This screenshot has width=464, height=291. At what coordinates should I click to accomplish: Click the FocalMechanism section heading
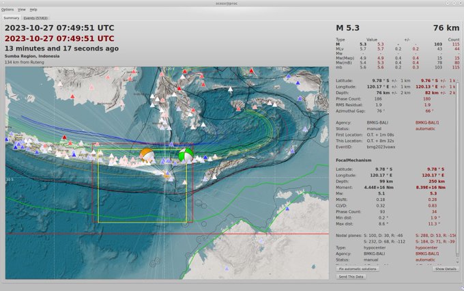(x=353, y=161)
